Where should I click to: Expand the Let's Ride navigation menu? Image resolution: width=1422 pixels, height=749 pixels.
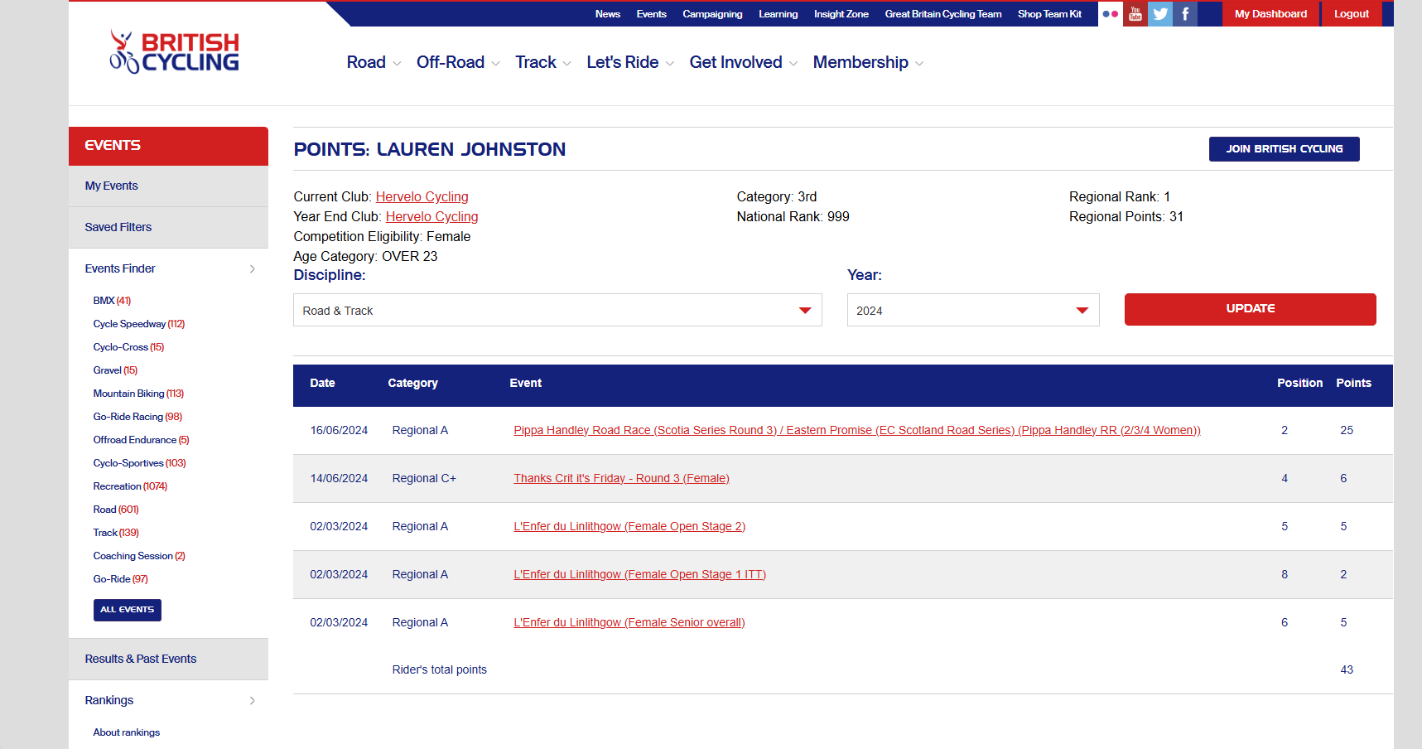(x=630, y=63)
